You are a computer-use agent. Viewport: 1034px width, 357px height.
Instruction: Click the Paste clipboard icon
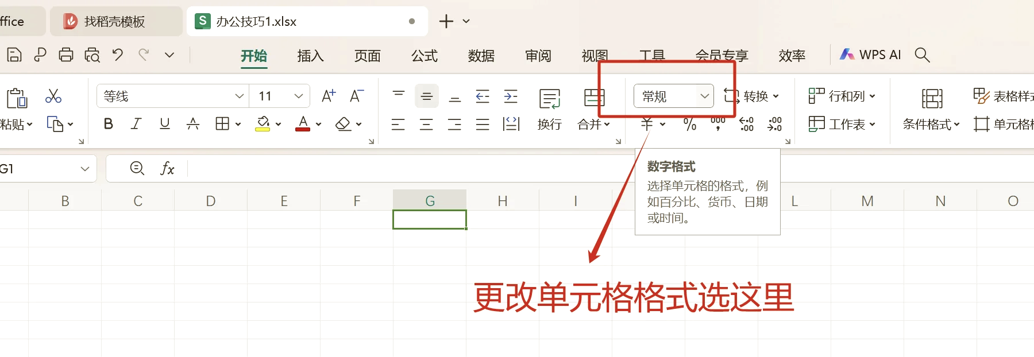tap(17, 98)
